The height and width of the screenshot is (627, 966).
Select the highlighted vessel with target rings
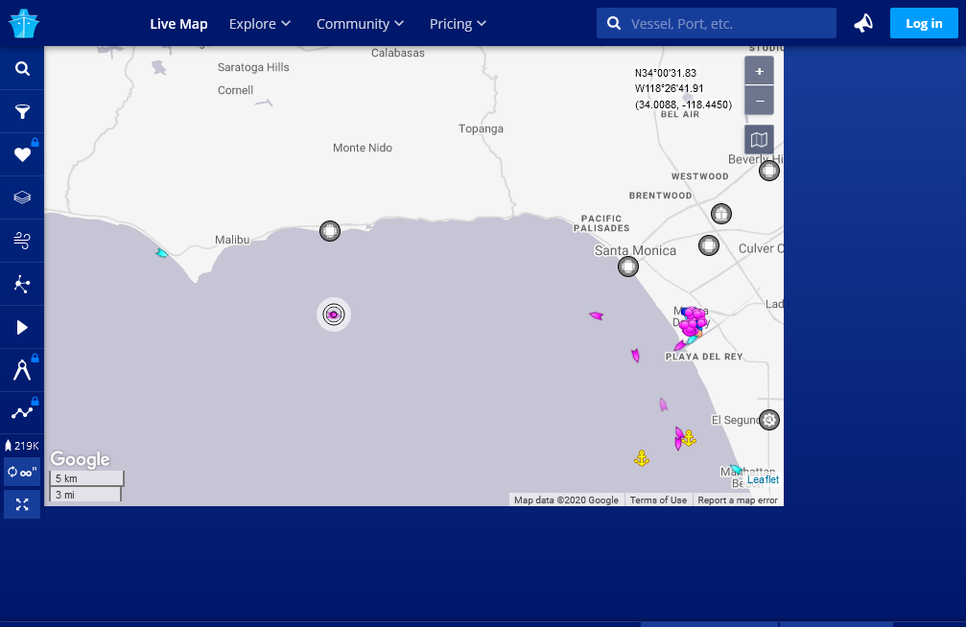333,314
